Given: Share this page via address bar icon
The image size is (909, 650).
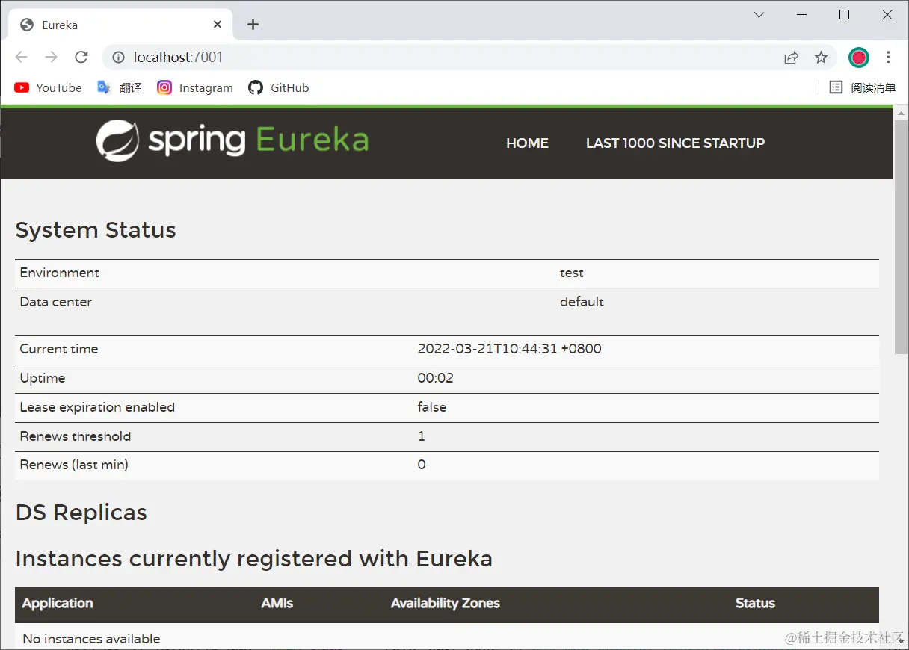Looking at the screenshot, I should pos(791,58).
